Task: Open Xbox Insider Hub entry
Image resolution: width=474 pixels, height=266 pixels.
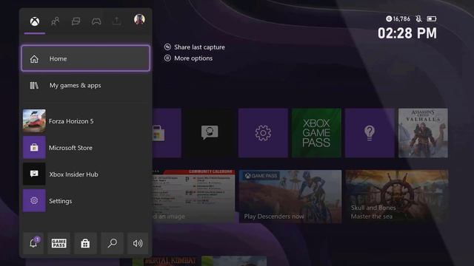Action: point(86,174)
